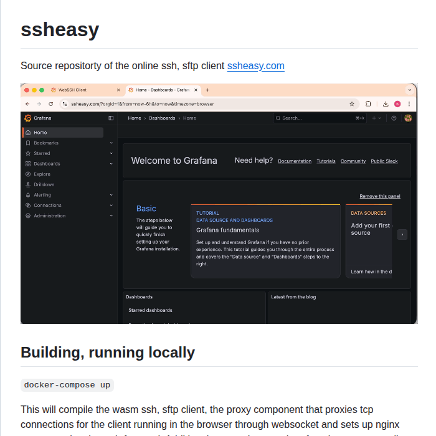Click the Administration gear icon
Image resolution: width=436 pixels, height=436 pixels.
coord(28,216)
